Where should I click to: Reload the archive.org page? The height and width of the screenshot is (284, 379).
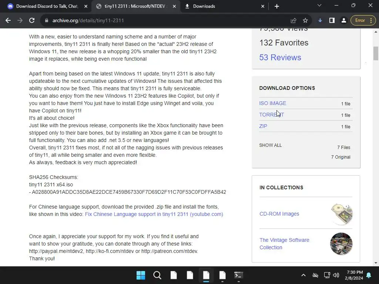(x=32, y=21)
